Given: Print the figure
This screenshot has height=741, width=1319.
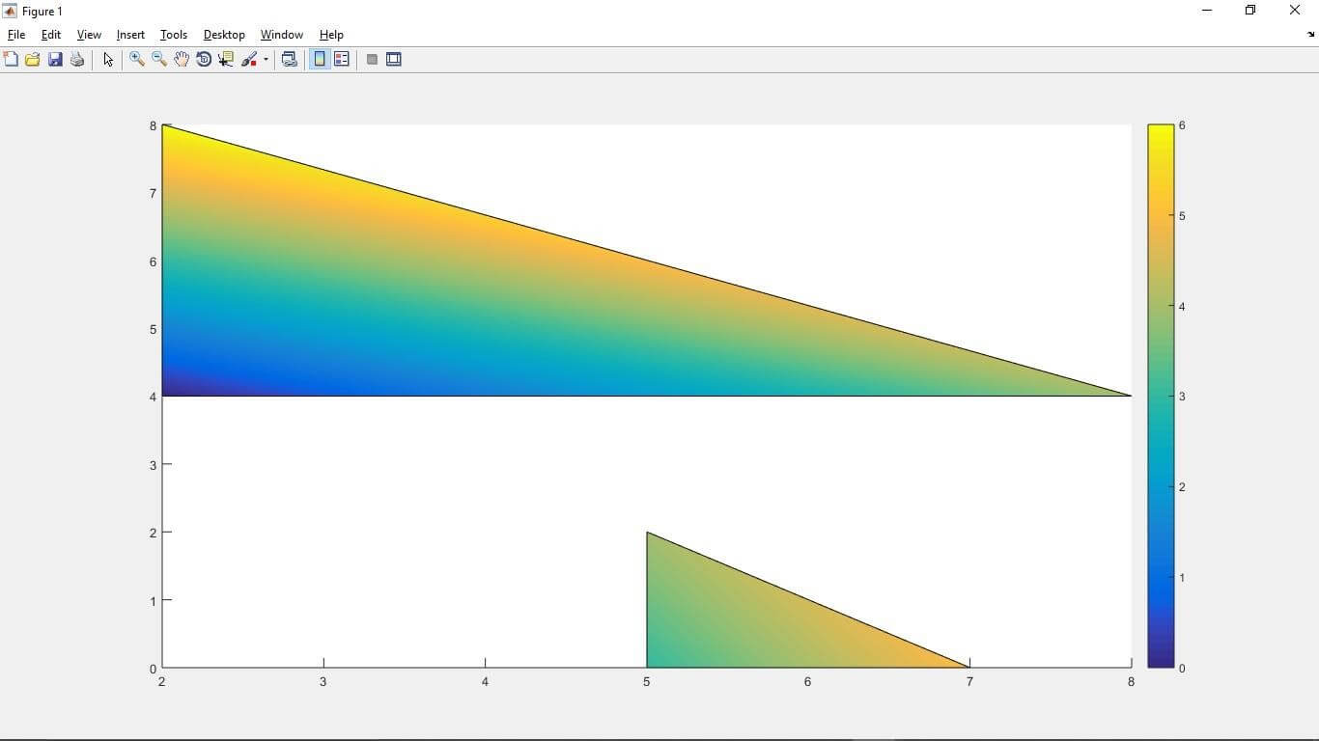Looking at the screenshot, I should click(76, 59).
